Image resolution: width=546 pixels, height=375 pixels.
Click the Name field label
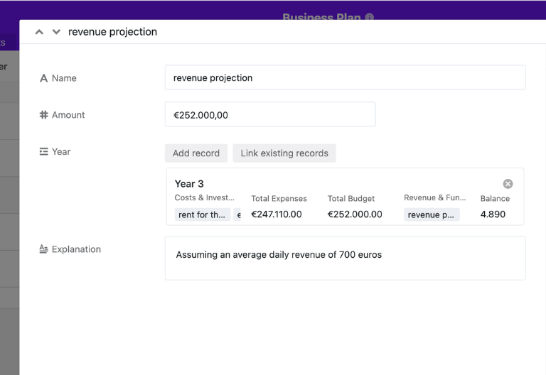coord(64,78)
